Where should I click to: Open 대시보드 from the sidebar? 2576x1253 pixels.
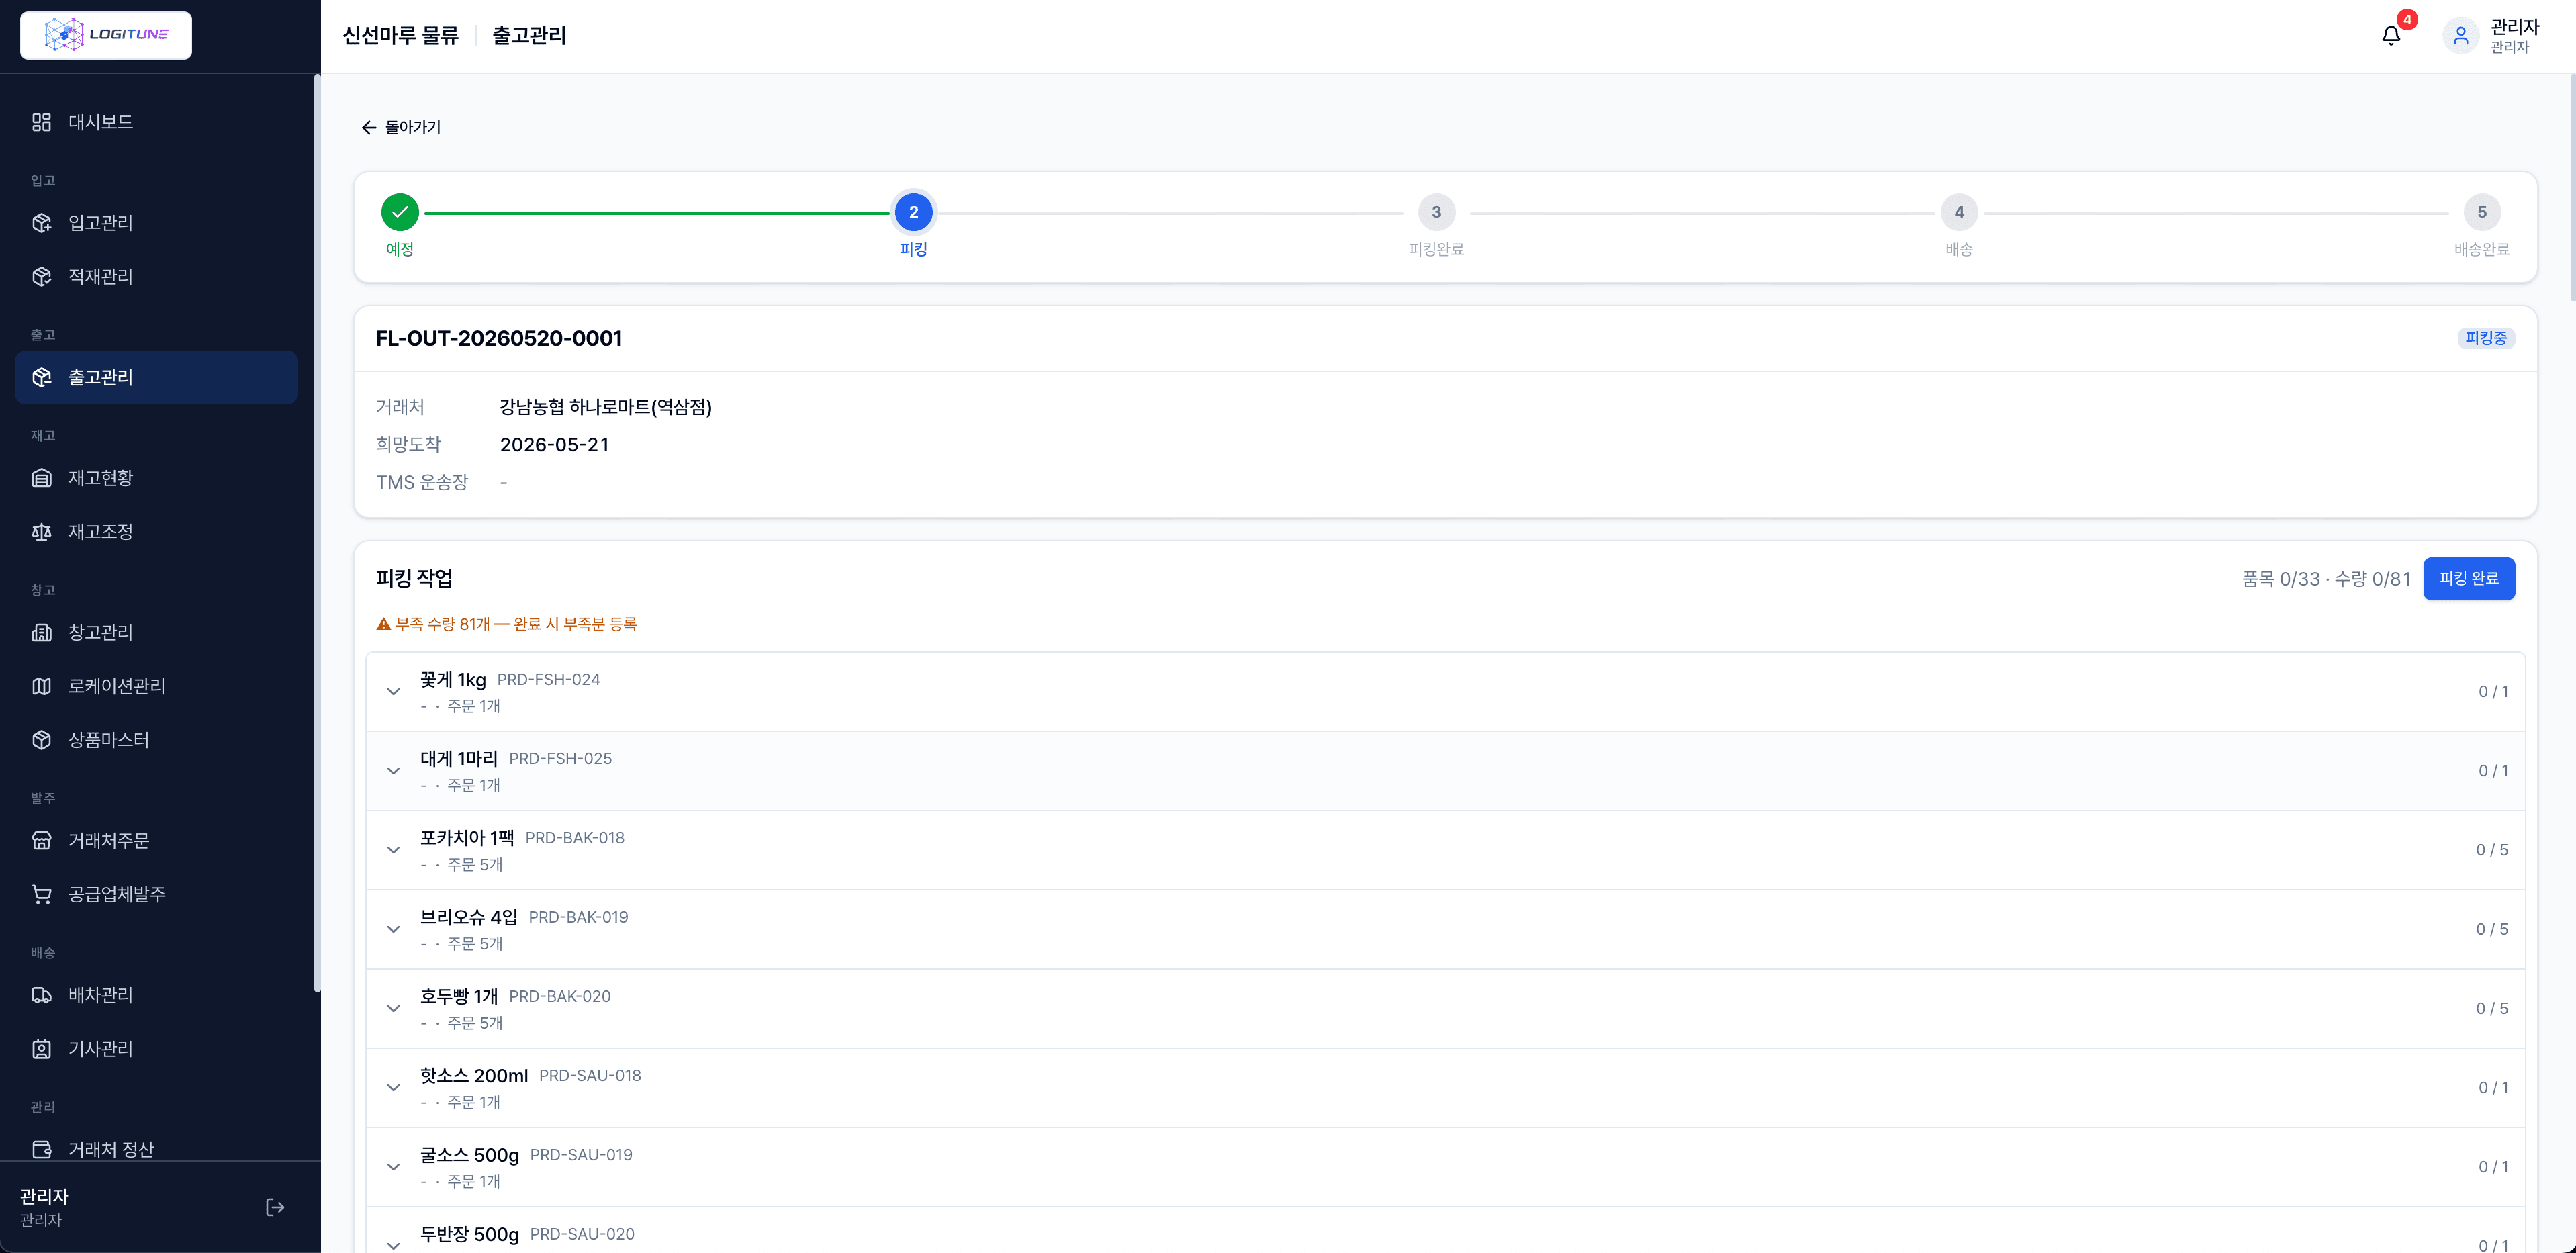[x=156, y=122]
